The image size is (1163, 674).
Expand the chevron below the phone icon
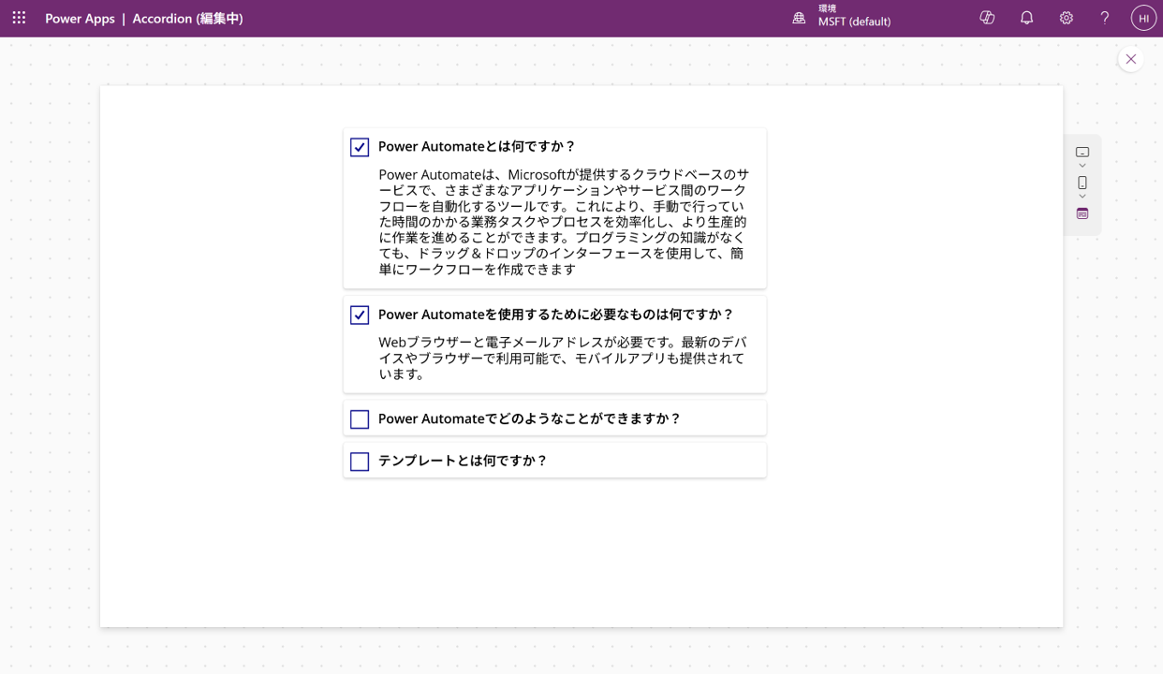click(x=1082, y=197)
